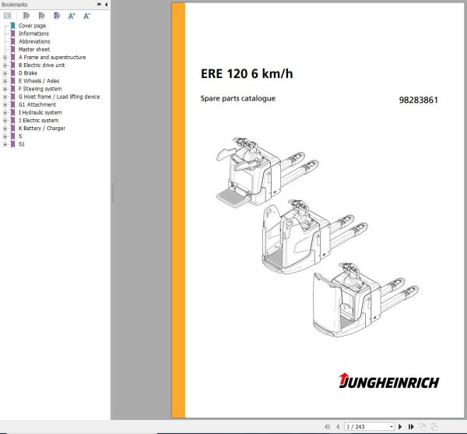Click the second page layout icon in status bar
The image size is (467, 434).
click(x=434, y=427)
